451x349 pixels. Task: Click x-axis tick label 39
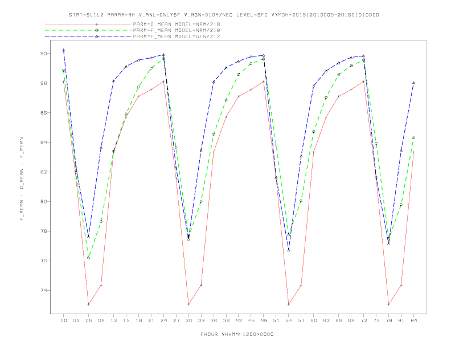point(226,320)
